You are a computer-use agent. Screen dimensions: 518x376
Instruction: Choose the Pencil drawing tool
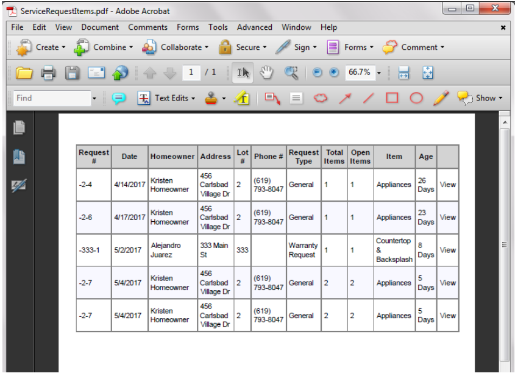coord(441,98)
